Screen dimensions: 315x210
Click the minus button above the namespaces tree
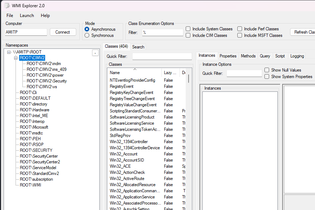pyautogui.click(x=95, y=53)
